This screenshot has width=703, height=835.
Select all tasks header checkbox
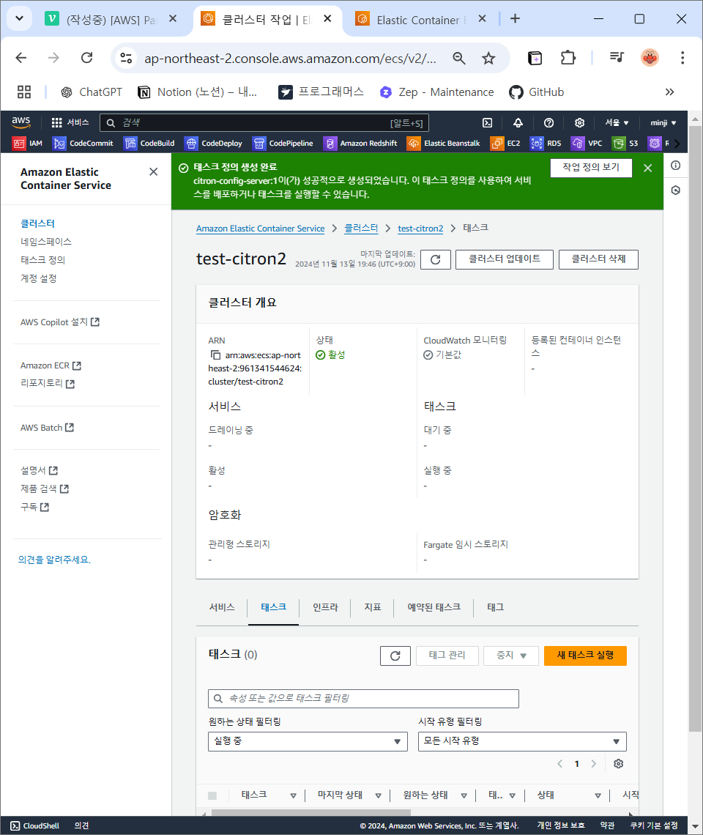tap(212, 795)
